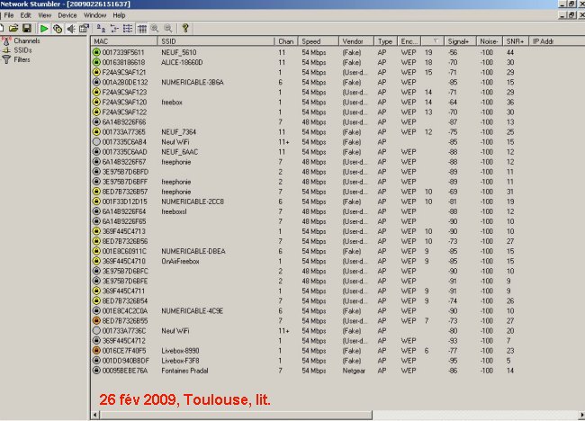
Task: Select the details view icon
Action: click(141, 29)
